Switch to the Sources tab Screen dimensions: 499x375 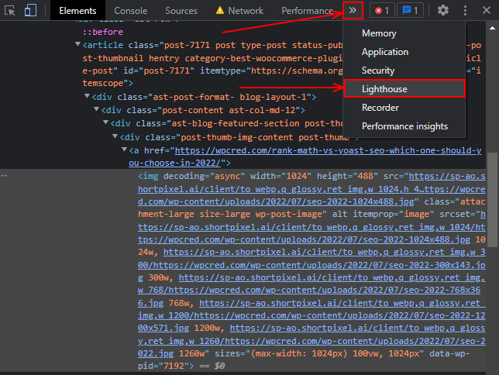(x=181, y=11)
